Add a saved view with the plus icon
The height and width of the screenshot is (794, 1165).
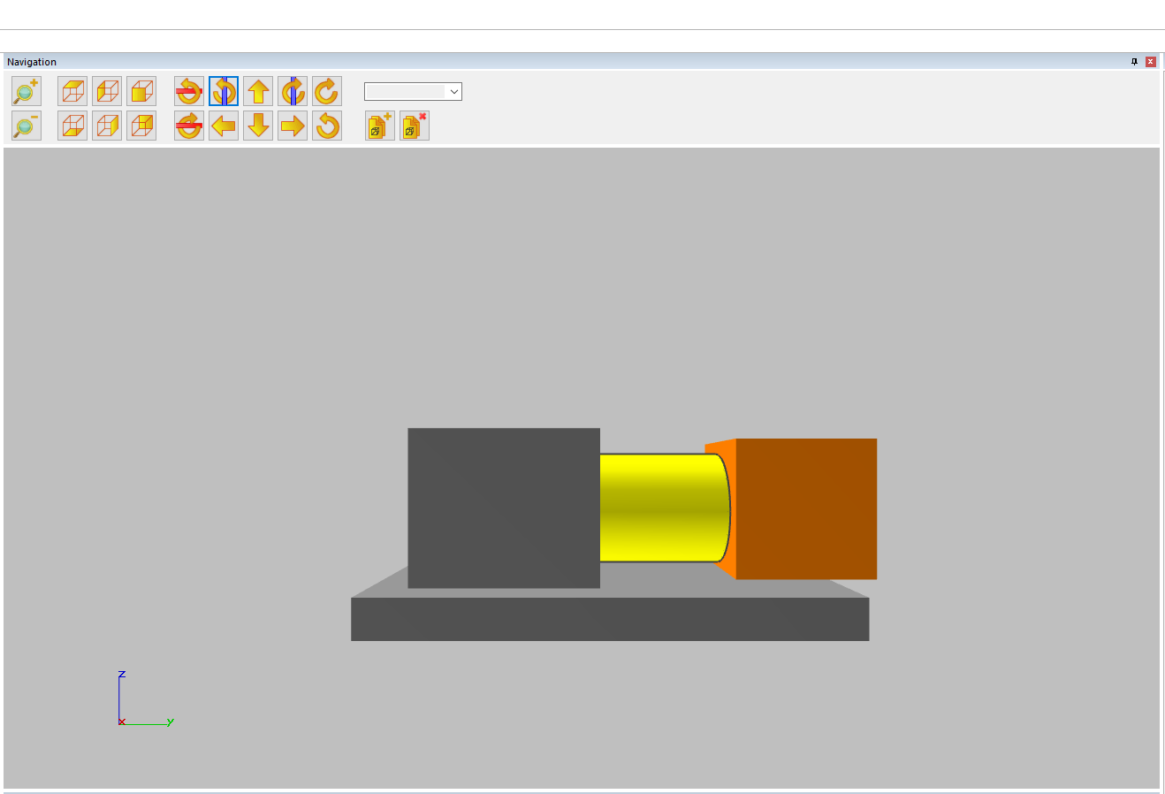380,126
